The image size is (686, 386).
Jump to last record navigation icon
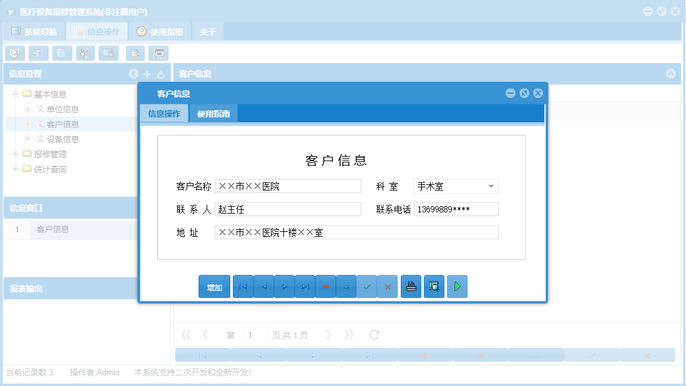coord(305,286)
